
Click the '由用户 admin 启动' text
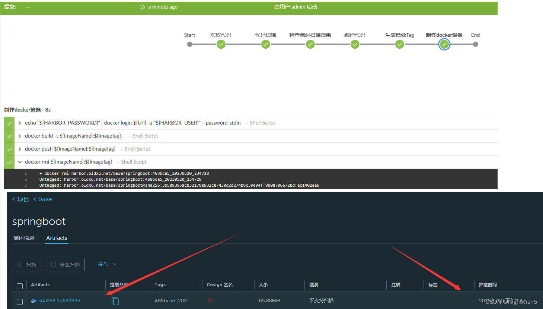(296, 7)
